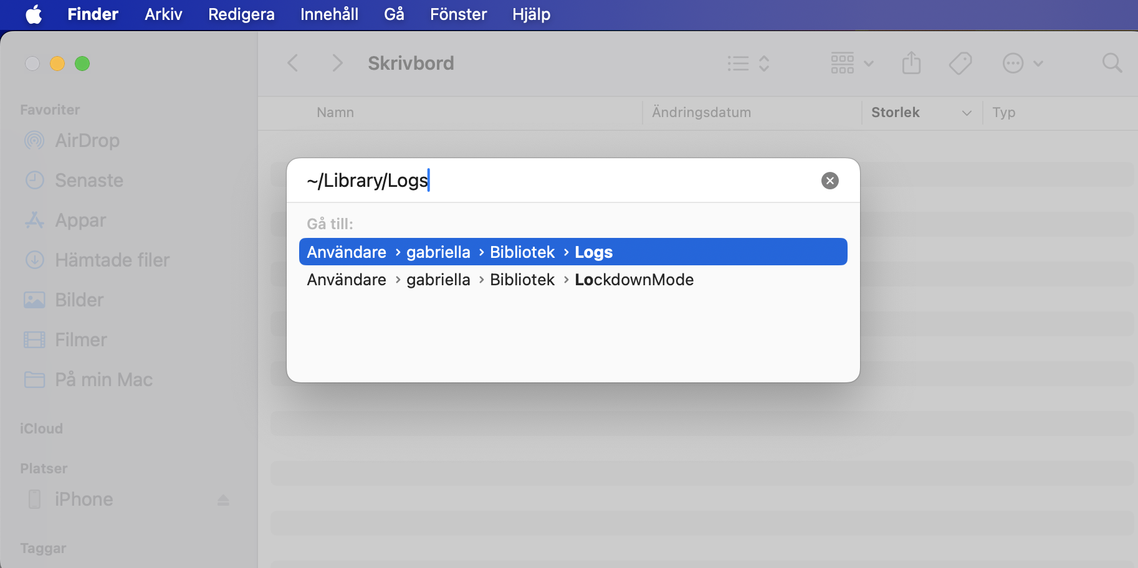This screenshot has height=568, width=1138.
Task: Open the Arkiv menu
Action: [x=163, y=14]
